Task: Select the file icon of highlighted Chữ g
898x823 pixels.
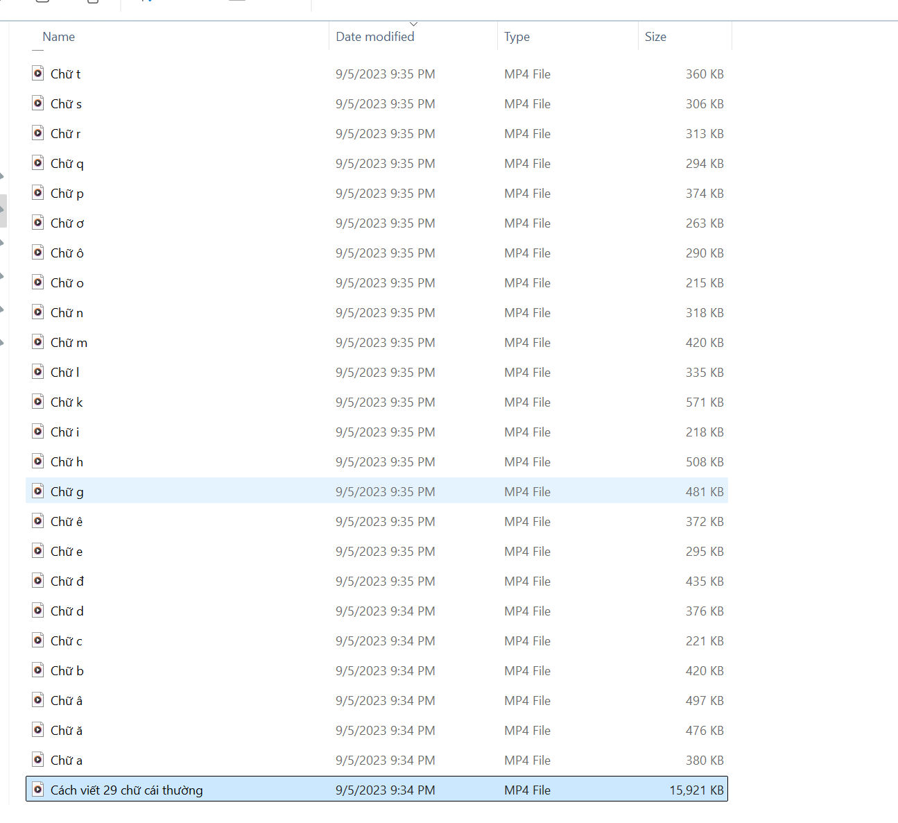Action: [x=38, y=491]
